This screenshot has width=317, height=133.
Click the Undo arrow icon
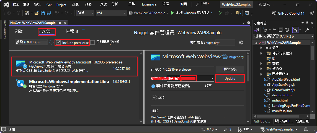57,13
